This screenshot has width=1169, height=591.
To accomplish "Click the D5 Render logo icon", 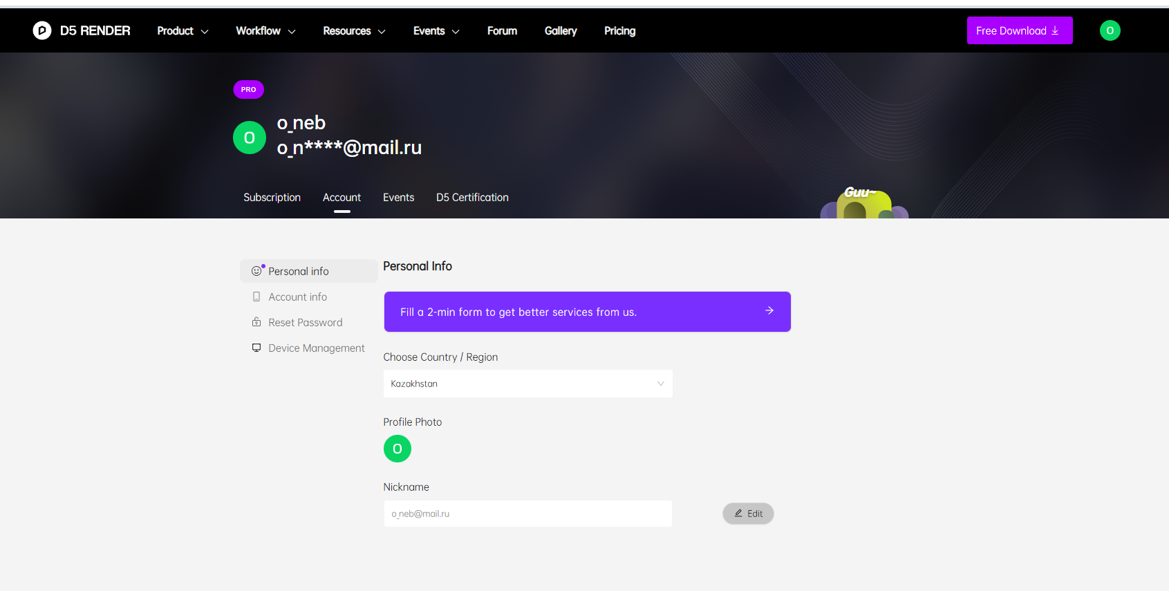I will (x=42, y=30).
